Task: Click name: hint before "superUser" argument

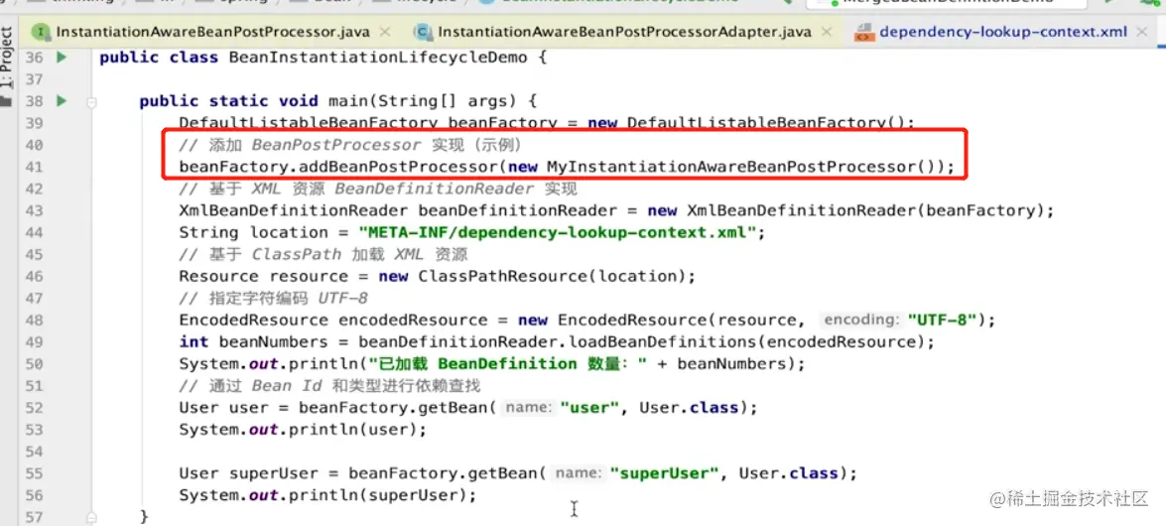Action: 579,473
